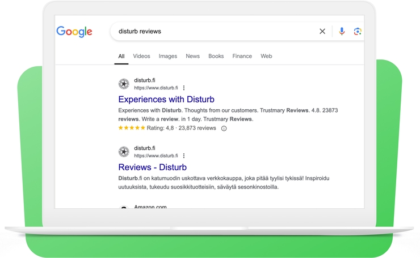Click the favicon of the Experiences with Disturb result
The width and height of the screenshot is (420, 258).
[124, 84]
